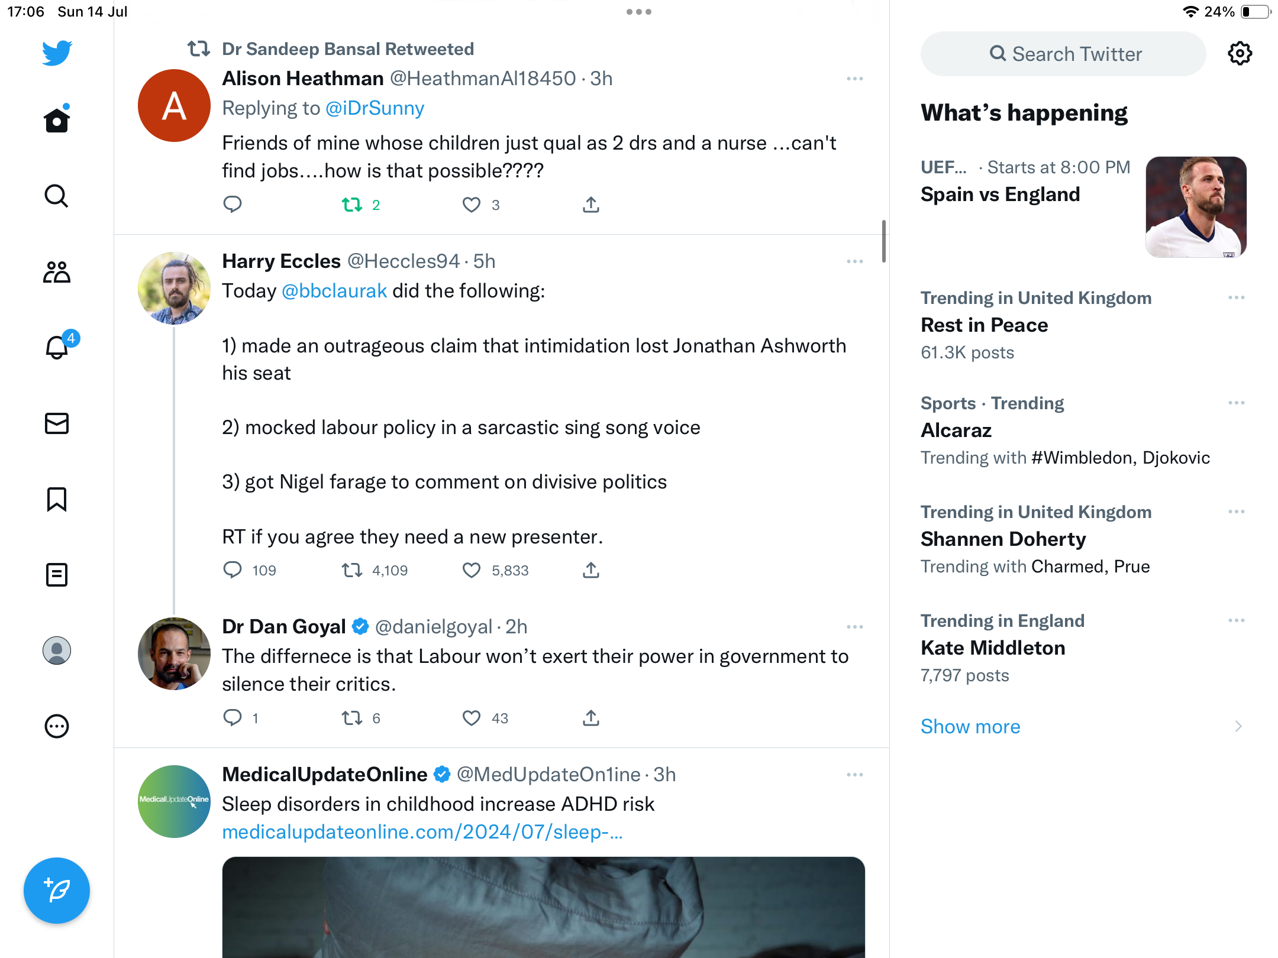Open Bookmarks from the sidebar
This screenshot has height=958, width=1278.
(57, 499)
